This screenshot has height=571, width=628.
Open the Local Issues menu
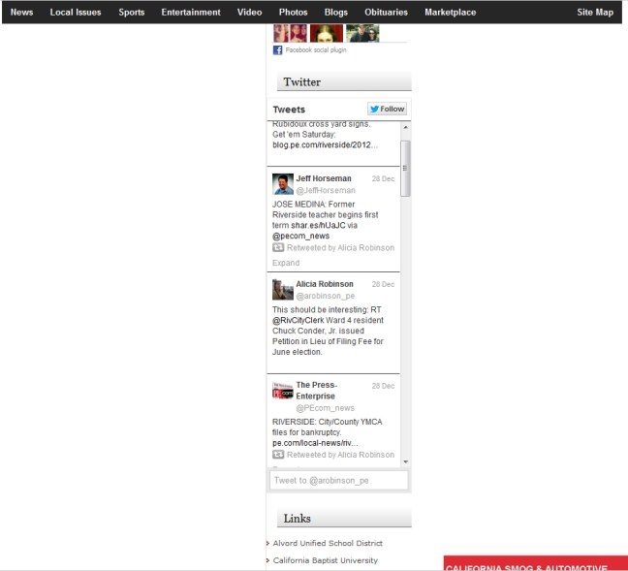click(x=76, y=13)
